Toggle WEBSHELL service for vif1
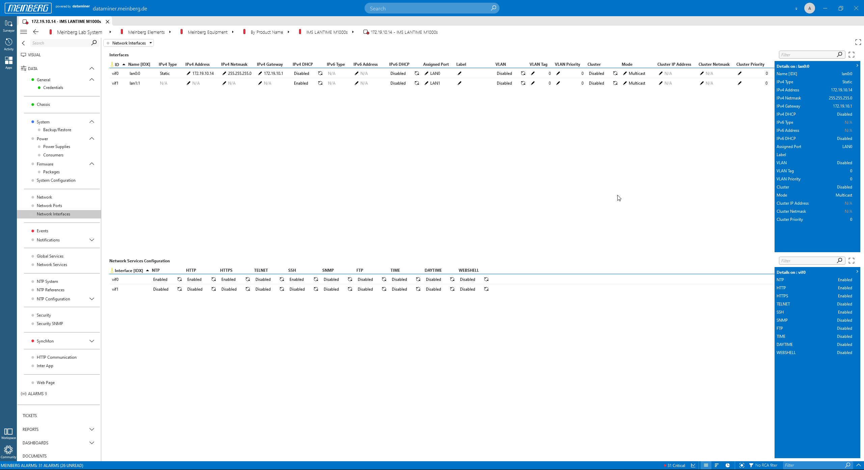The width and height of the screenshot is (864, 470). pos(486,289)
